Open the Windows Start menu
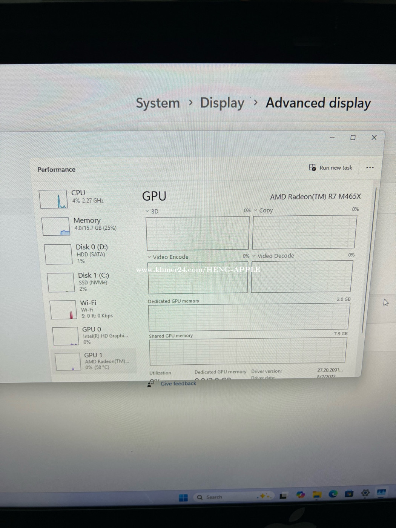This screenshot has height=528, width=396. 183,497
